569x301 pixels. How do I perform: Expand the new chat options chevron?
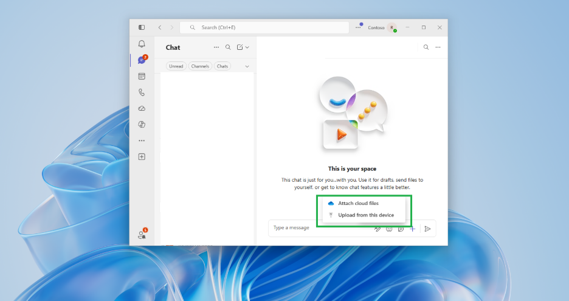(247, 47)
